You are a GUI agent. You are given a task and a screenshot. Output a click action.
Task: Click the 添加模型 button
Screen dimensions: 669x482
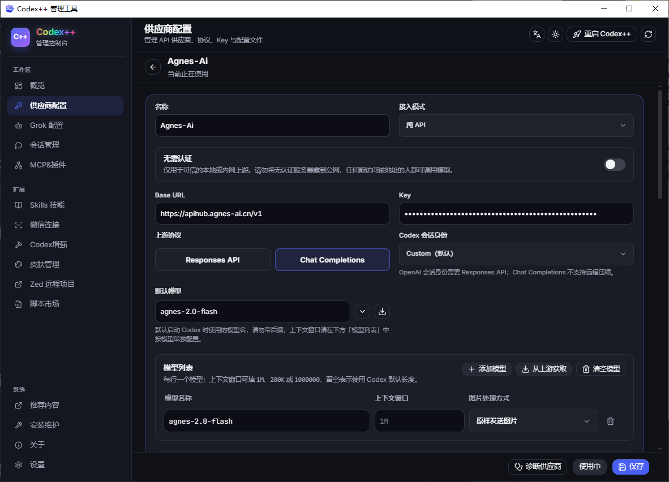pos(487,369)
